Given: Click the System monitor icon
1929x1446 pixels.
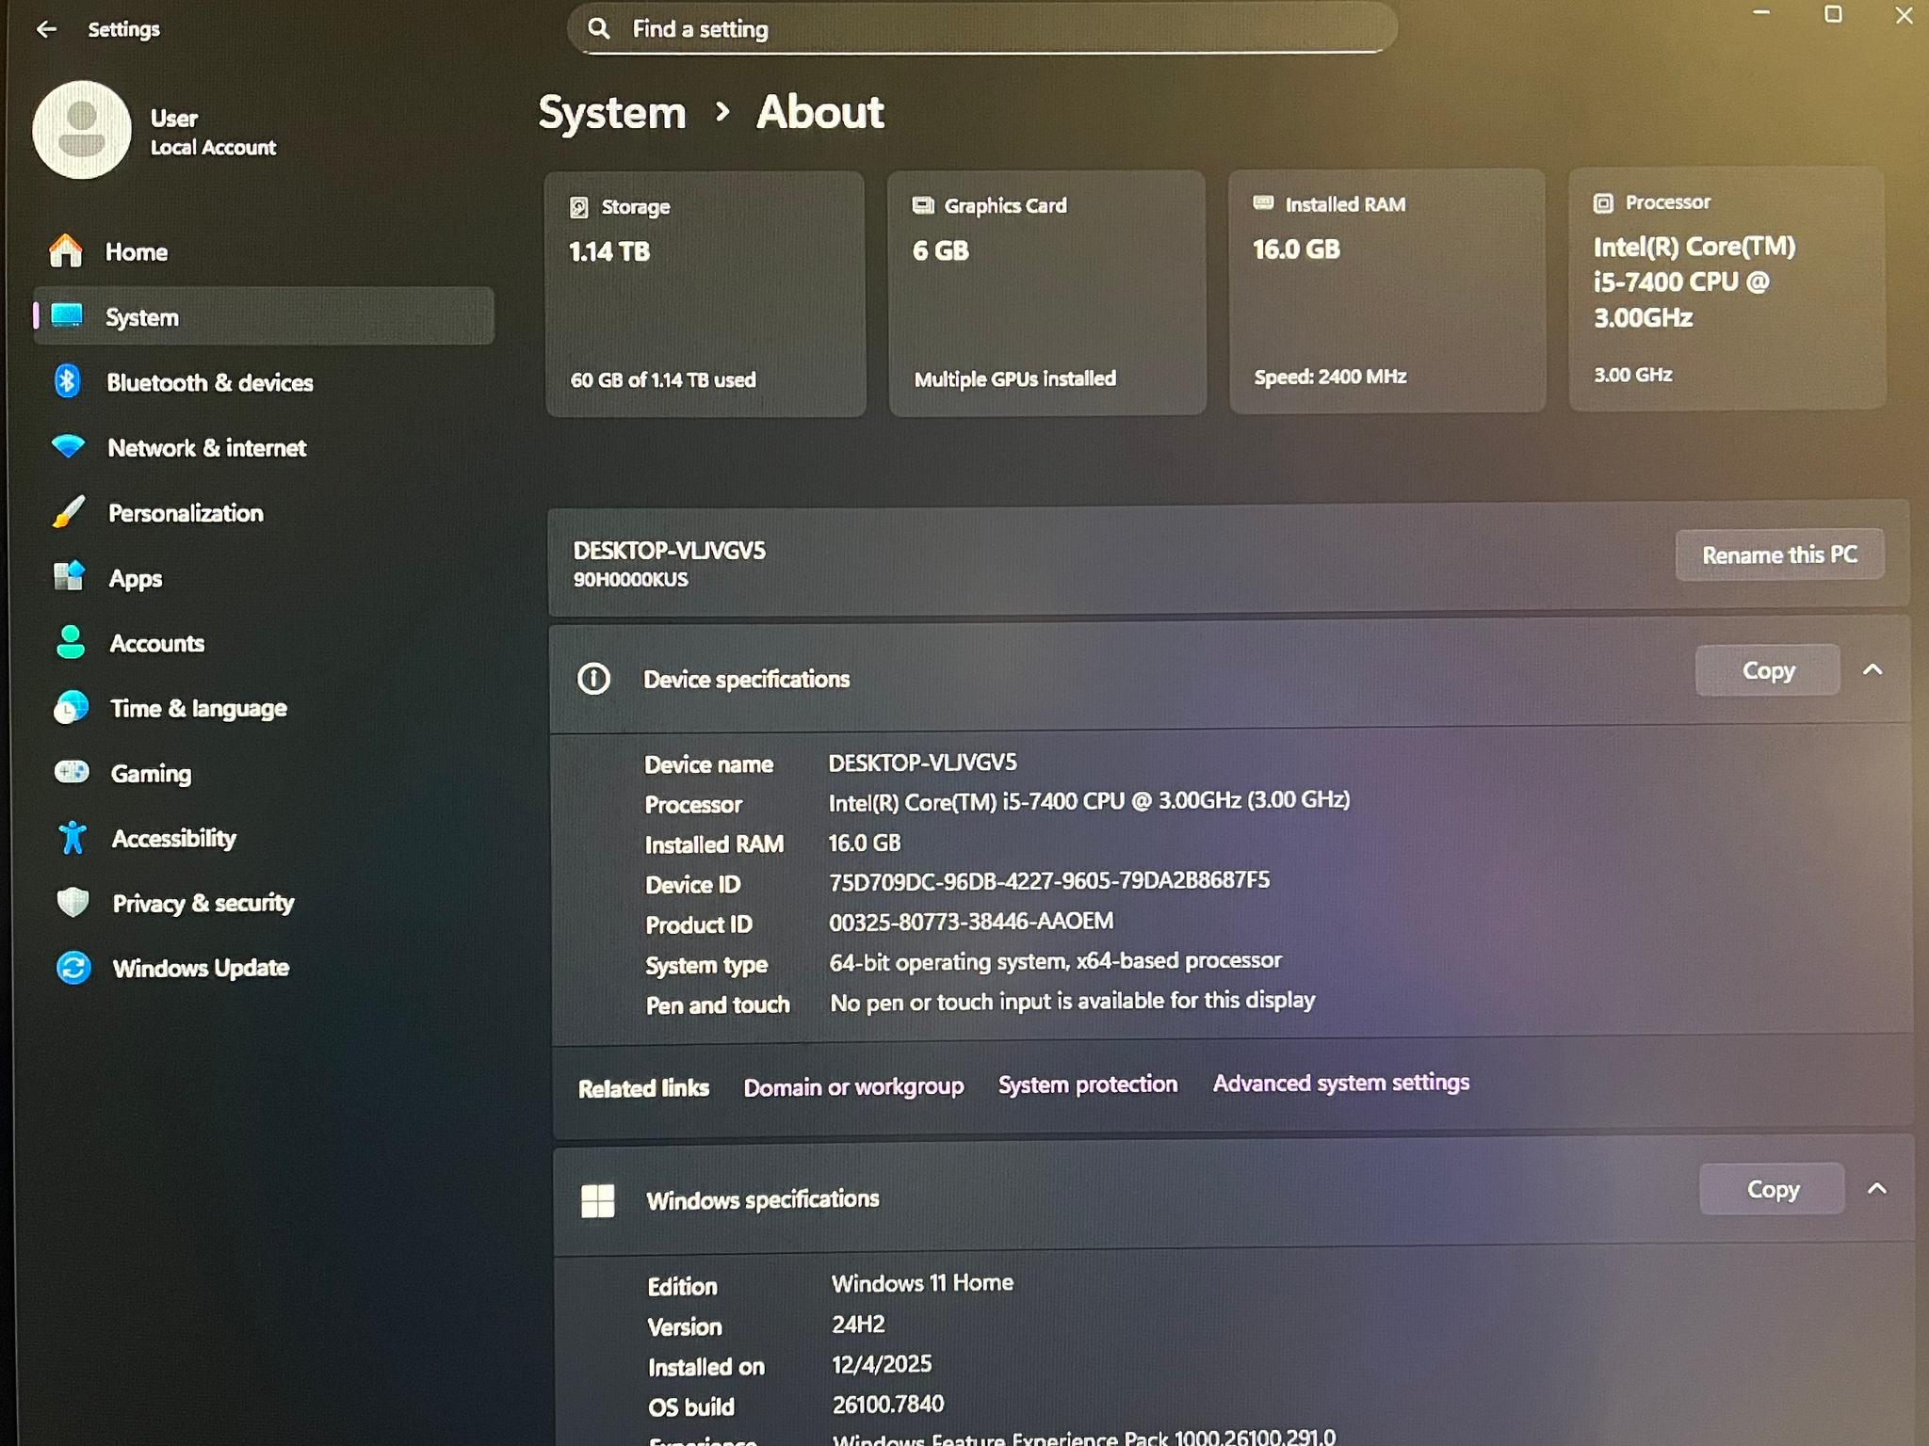Looking at the screenshot, I should [67, 315].
